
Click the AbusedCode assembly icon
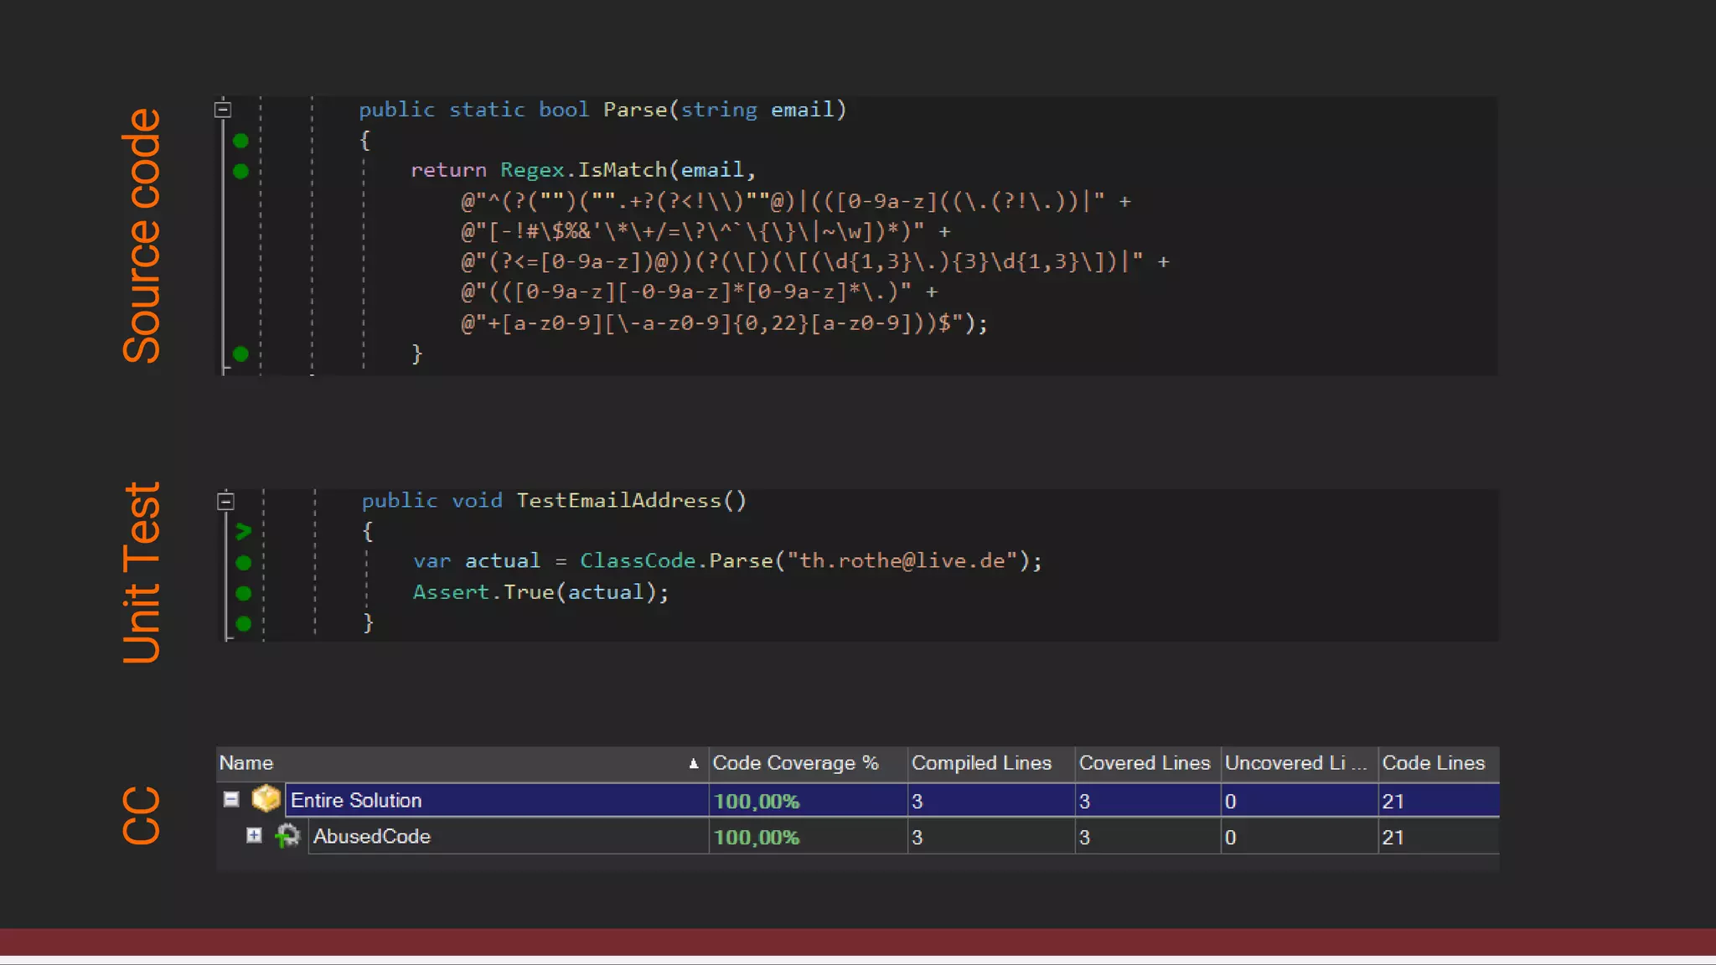[287, 835]
